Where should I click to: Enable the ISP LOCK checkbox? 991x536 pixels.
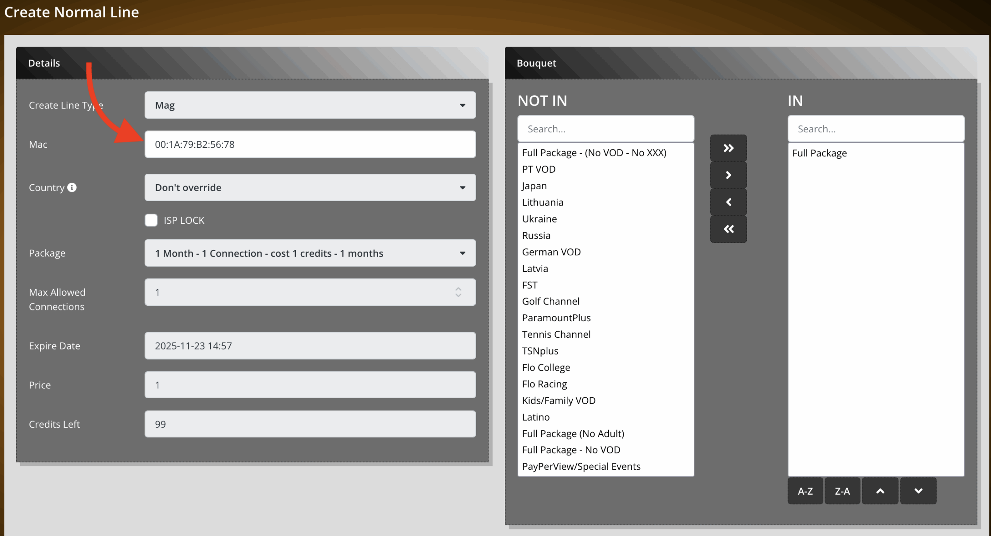coord(151,220)
